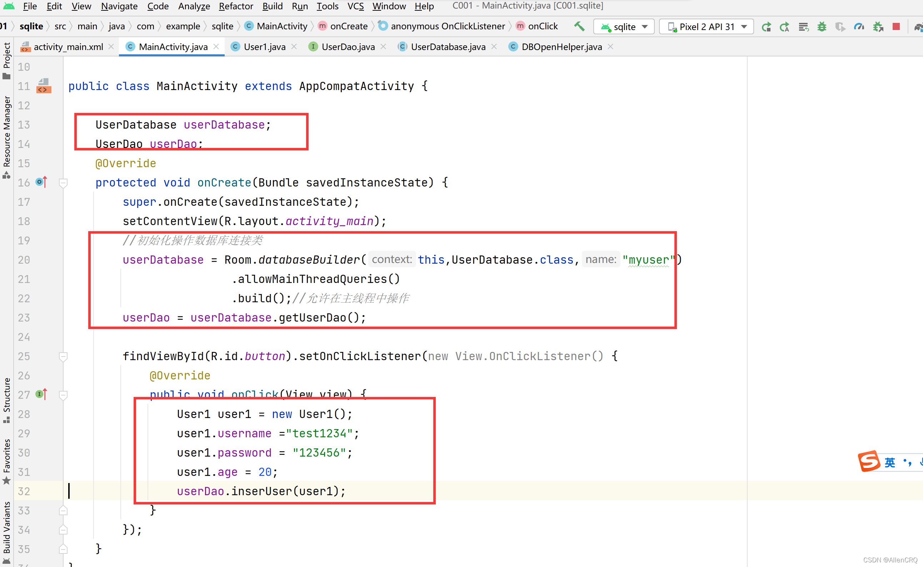The image size is (923, 567).
Task: Switch to the User1.java tab
Action: [x=265, y=46]
